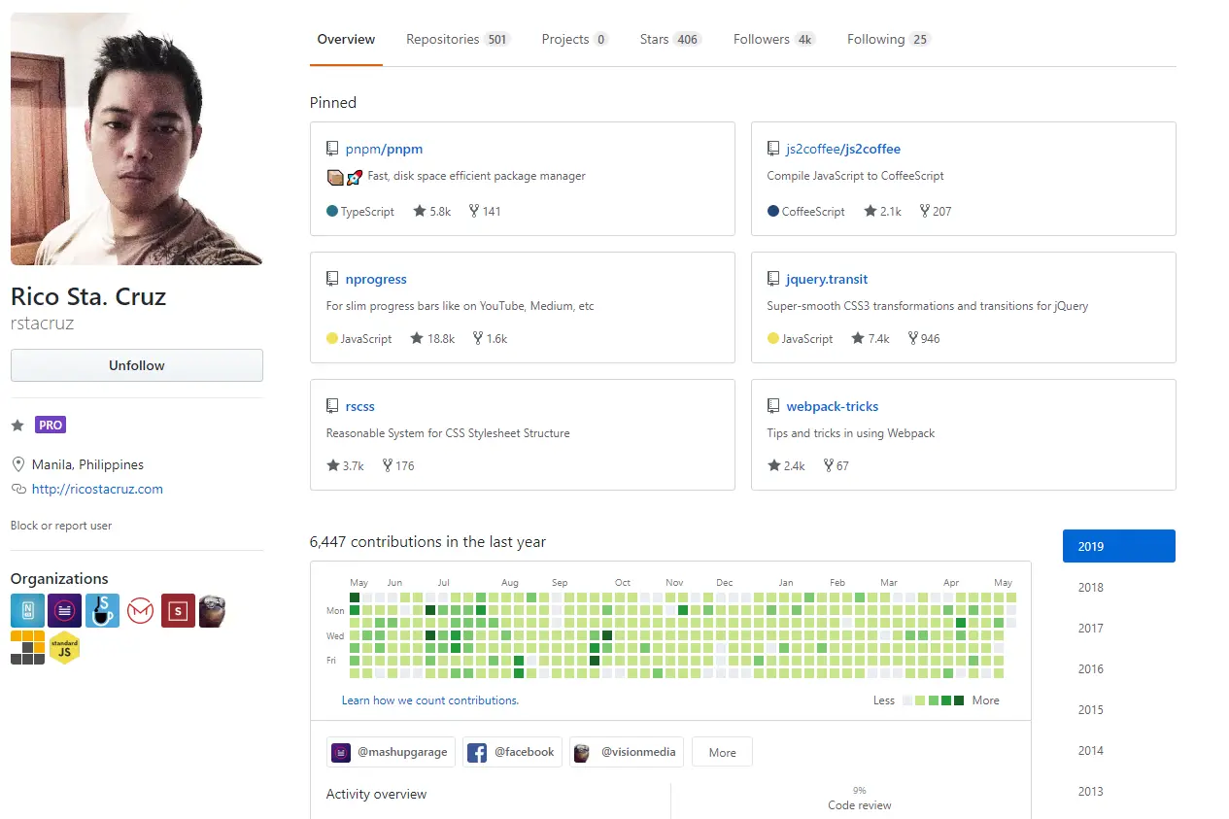The height and width of the screenshot is (819, 1229).
Task: Open the Followers tab
Action: (773, 40)
